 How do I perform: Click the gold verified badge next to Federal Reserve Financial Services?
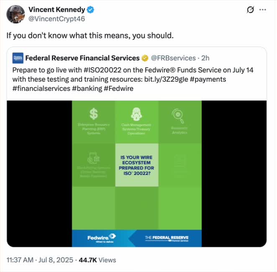[145, 58]
